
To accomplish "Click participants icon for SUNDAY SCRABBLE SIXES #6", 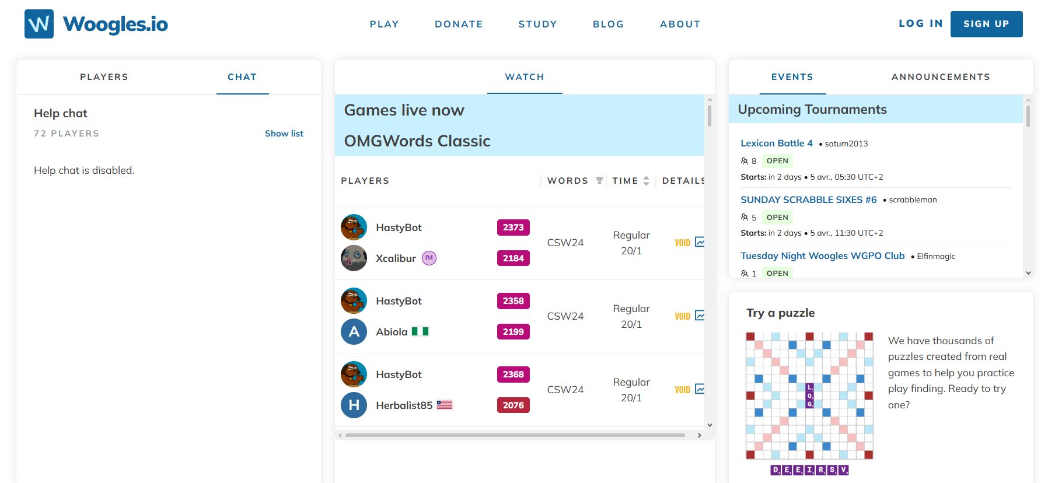I will tap(744, 218).
